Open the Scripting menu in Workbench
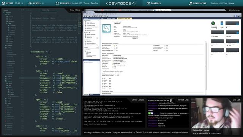The width and height of the screenshot is (243, 137). click(112, 14)
